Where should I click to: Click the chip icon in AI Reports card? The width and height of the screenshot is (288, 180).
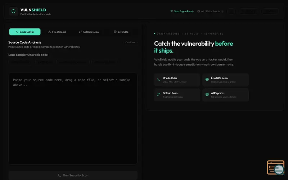pos(207,94)
